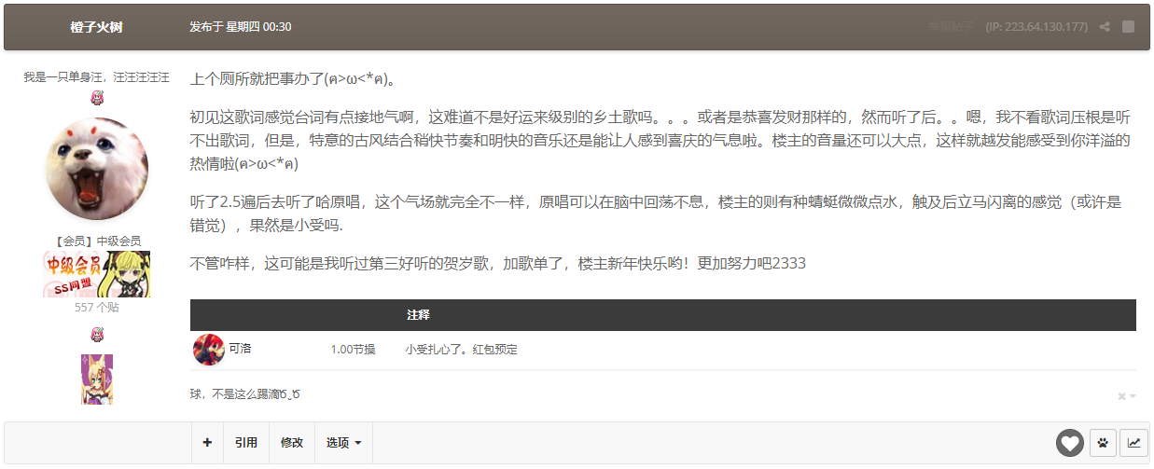Screen dimensions: 1154x469
Task: Click the 修改 edit button
Action: [292, 443]
